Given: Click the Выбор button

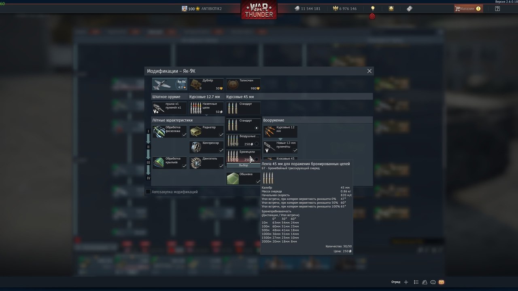Looking at the screenshot, I should point(243,165).
